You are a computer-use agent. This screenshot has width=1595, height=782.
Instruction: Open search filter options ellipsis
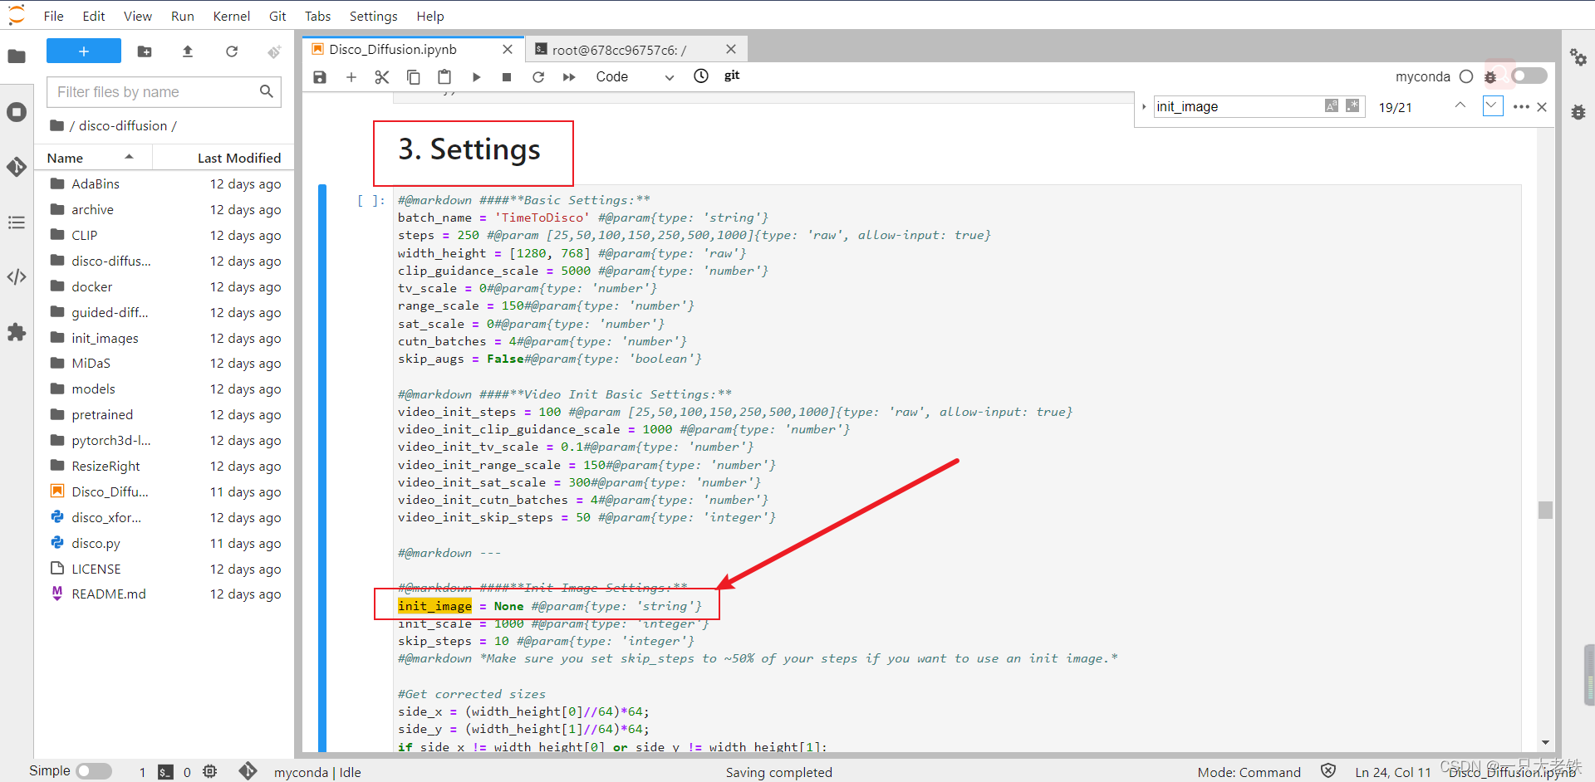pyautogui.click(x=1521, y=106)
